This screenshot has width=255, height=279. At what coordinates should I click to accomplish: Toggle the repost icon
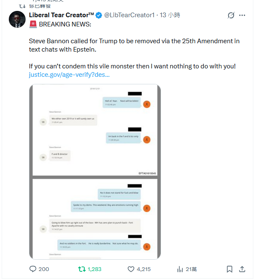(82, 269)
